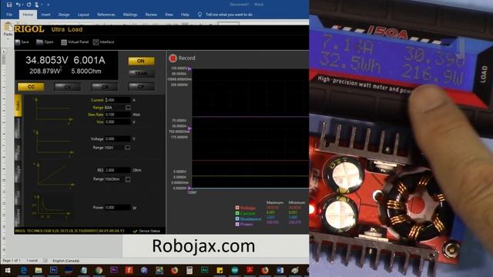Click the RES ohm input field

click(117, 170)
